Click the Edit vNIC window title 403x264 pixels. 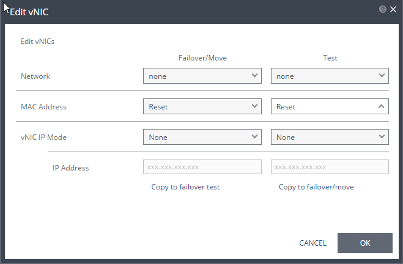pos(29,12)
